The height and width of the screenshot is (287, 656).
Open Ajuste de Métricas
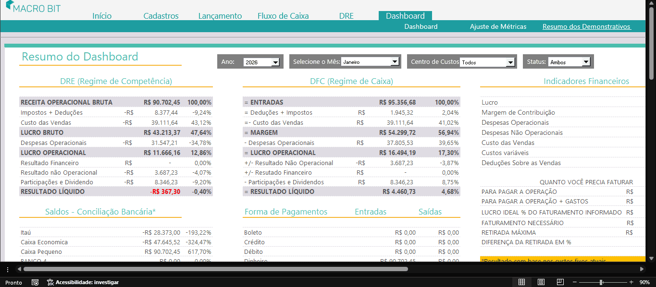498,26
